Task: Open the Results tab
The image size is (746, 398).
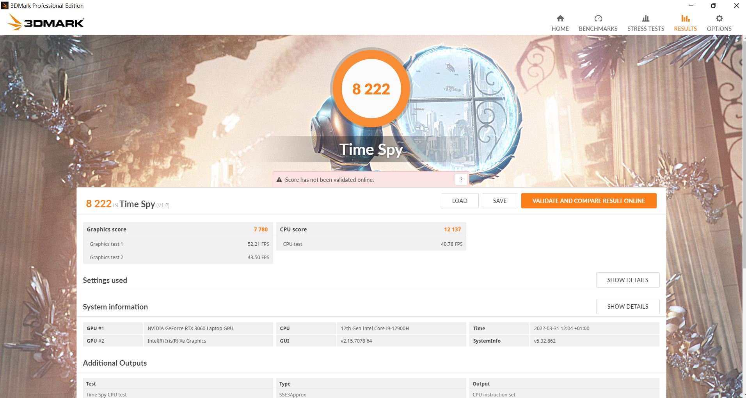Action: point(685,23)
